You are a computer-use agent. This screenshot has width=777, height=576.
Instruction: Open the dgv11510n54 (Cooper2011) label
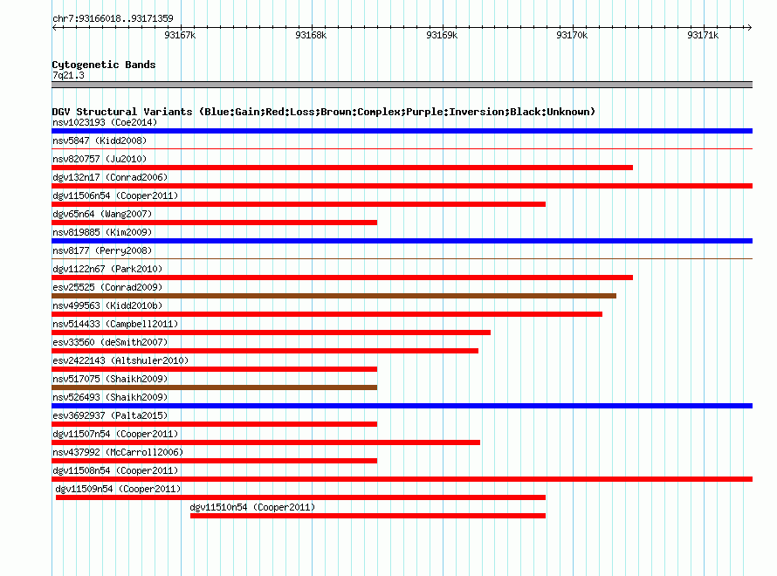[x=252, y=507]
